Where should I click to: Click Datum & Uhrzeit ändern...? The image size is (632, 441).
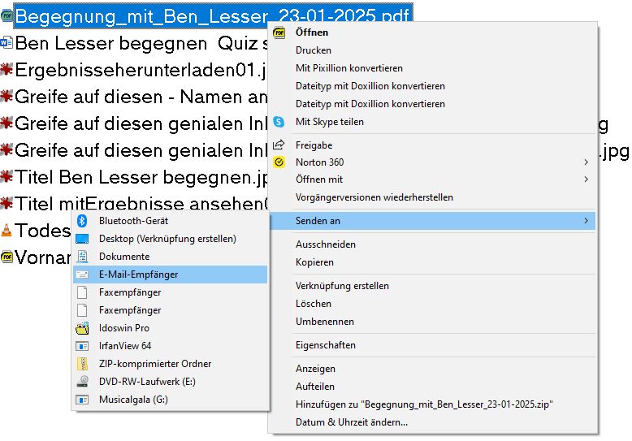click(351, 422)
